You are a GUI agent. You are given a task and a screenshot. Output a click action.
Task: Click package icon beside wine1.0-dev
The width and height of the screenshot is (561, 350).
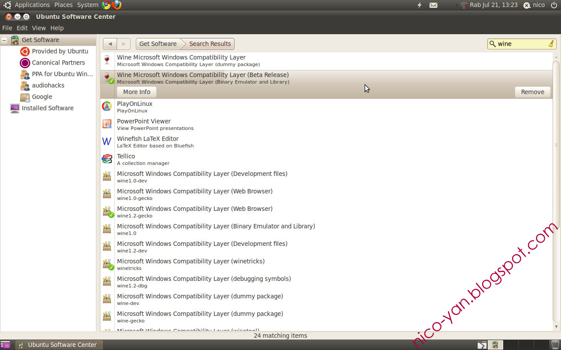click(x=107, y=176)
